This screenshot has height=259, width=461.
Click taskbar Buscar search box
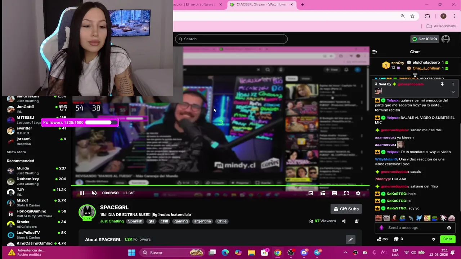tap(173, 253)
